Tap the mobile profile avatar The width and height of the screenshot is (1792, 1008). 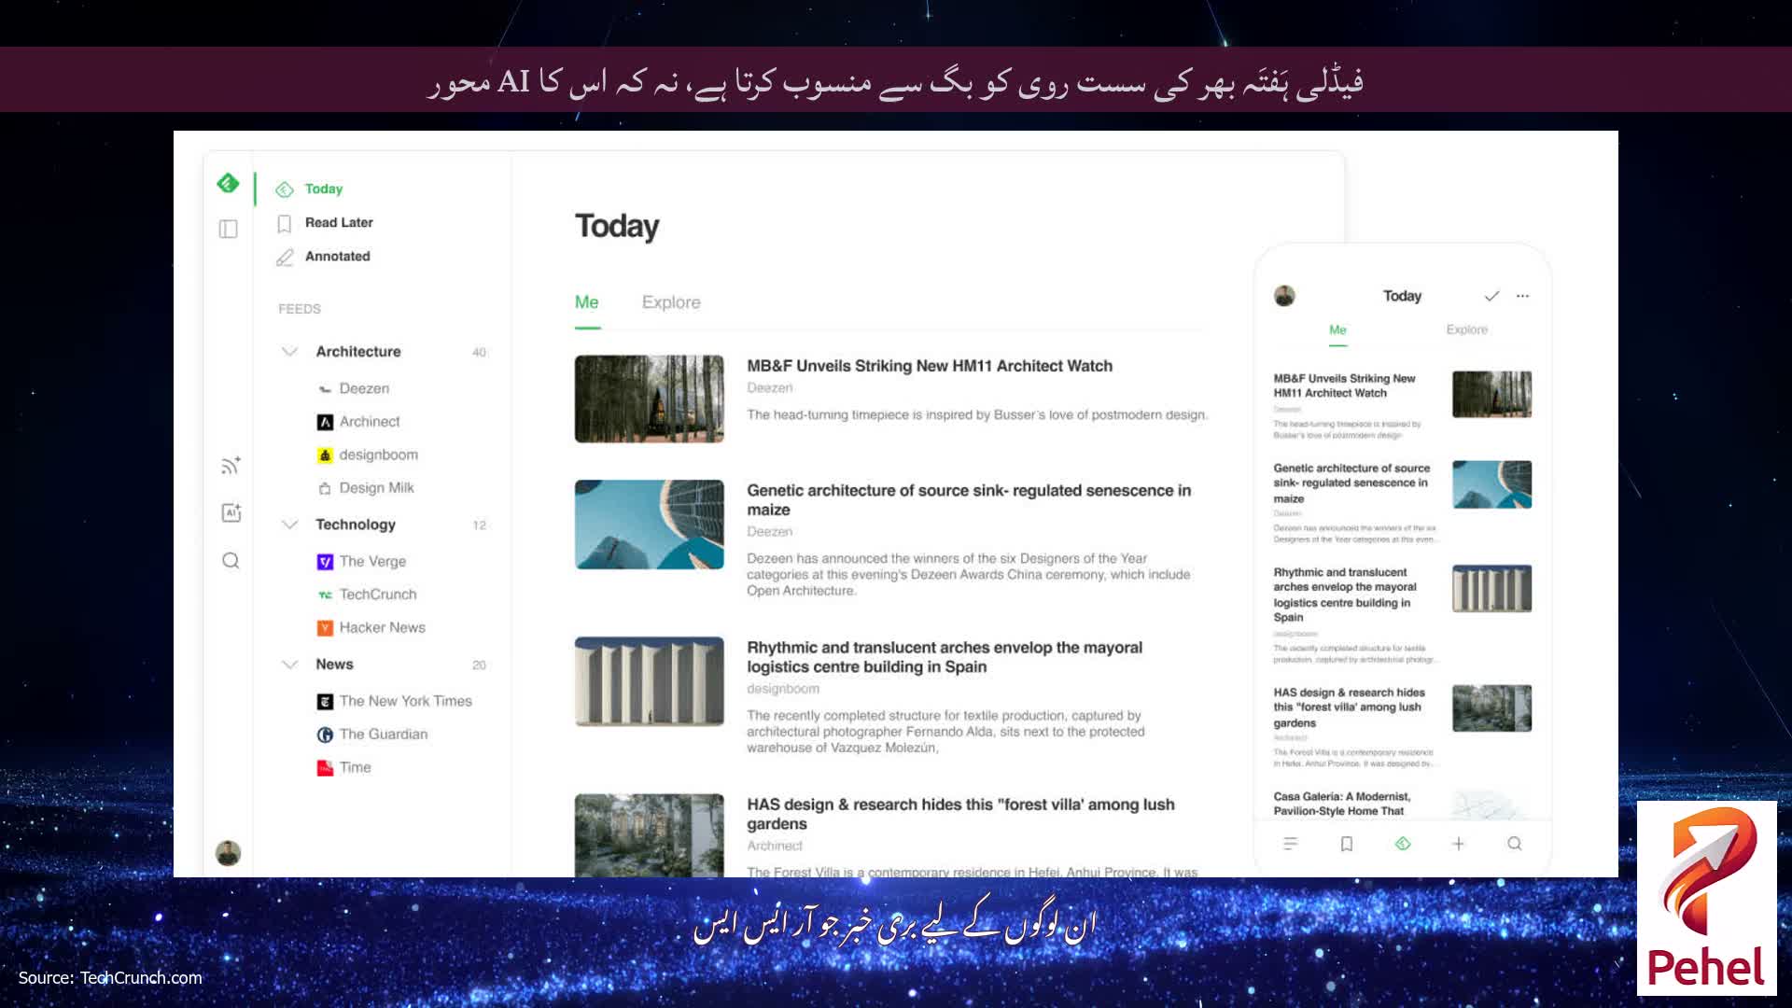tap(1284, 296)
